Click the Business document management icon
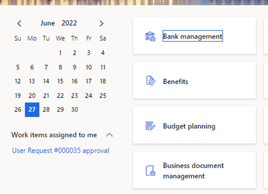This screenshot has width=268, height=194. (150, 171)
